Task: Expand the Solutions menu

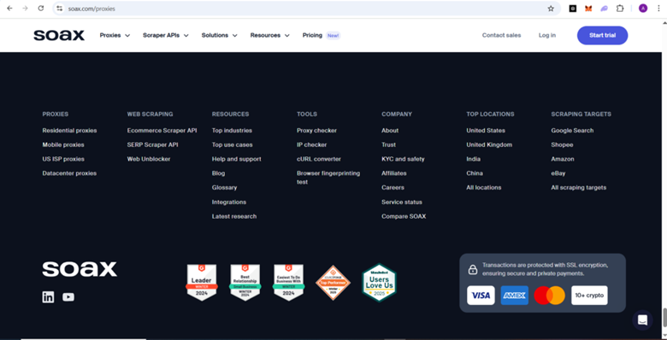Action: (x=219, y=35)
